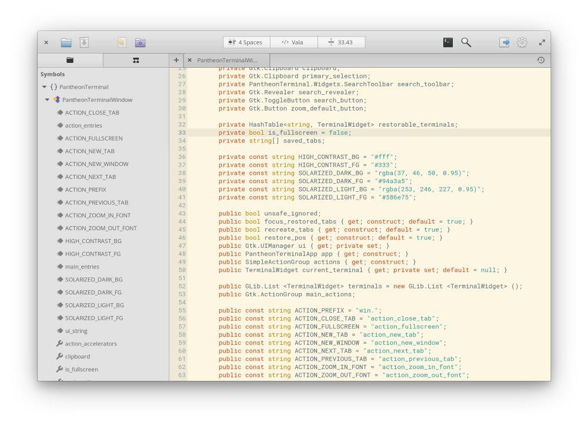Click 'is_fullscreen' on code line 33

(x=292, y=132)
